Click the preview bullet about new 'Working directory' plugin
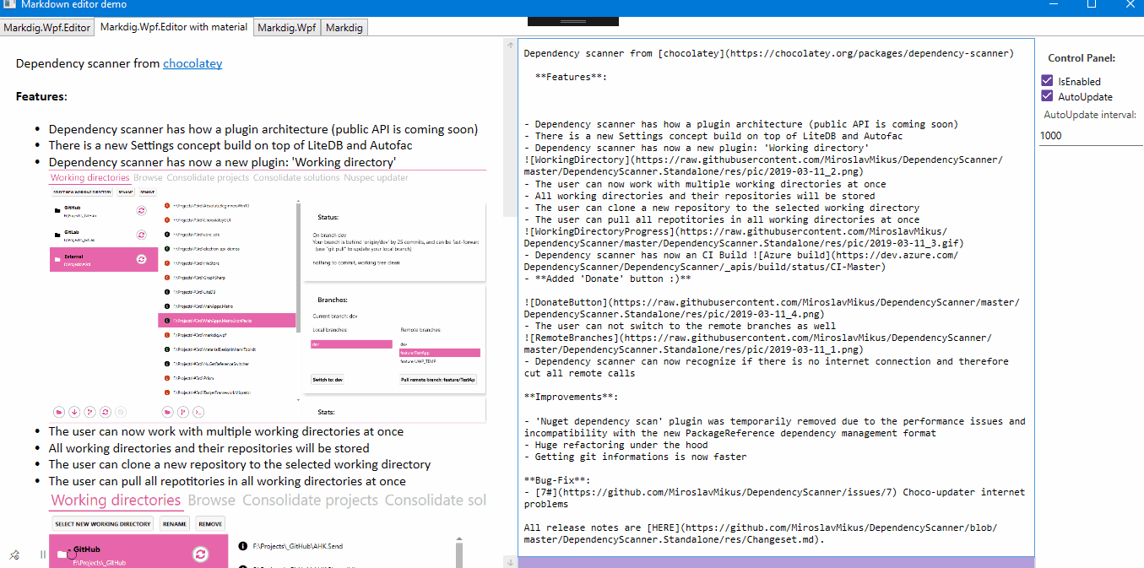 click(x=223, y=162)
